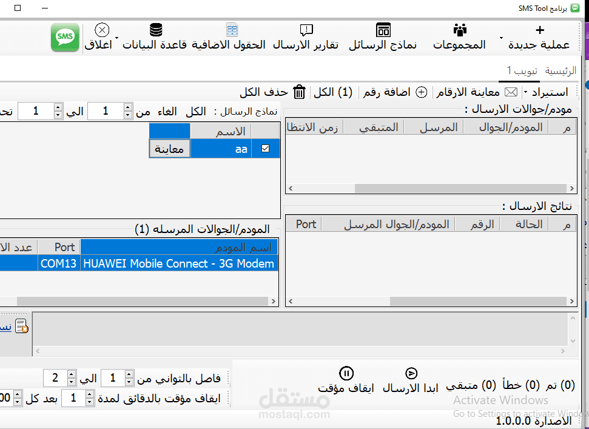Image resolution: width=589 pixels, height=429 pixels.
Task: Click the log message text area
Action: click(300, 329)
